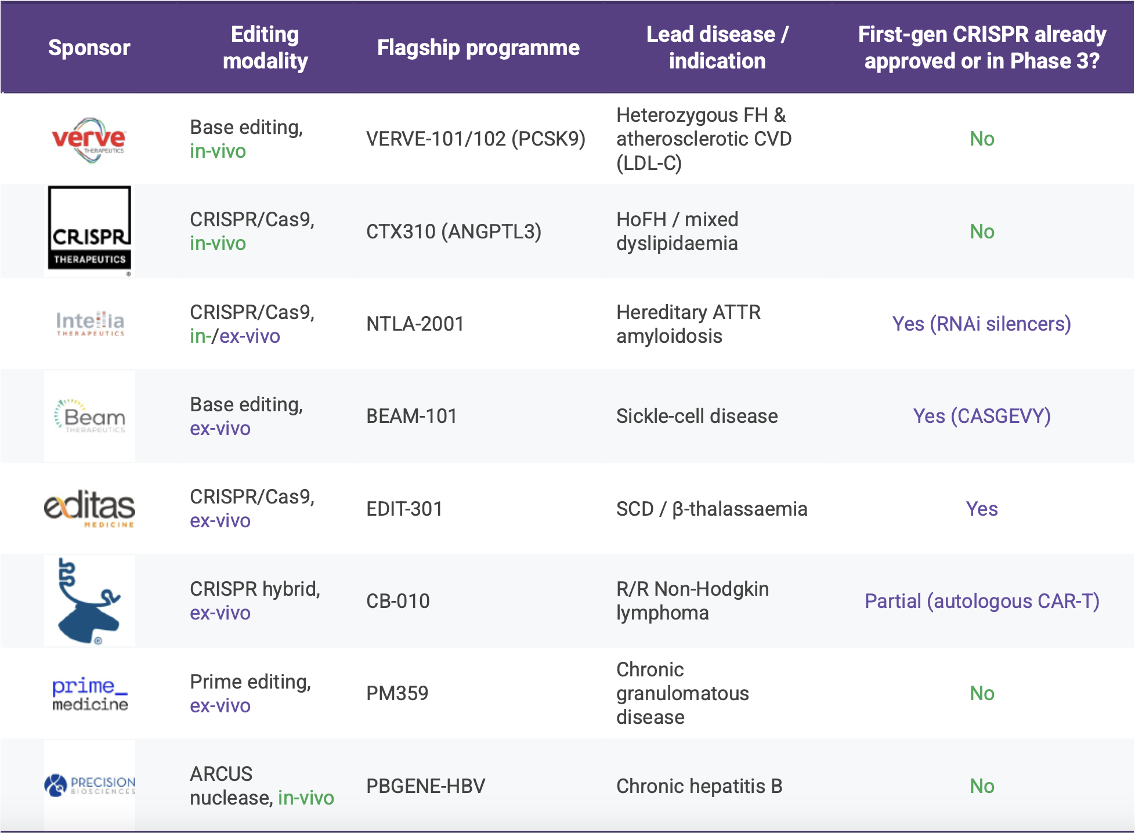Viewport: 1135px width, 833px height.
Task: Select the Precision Biosciences logo
Action: coord(90,785)
